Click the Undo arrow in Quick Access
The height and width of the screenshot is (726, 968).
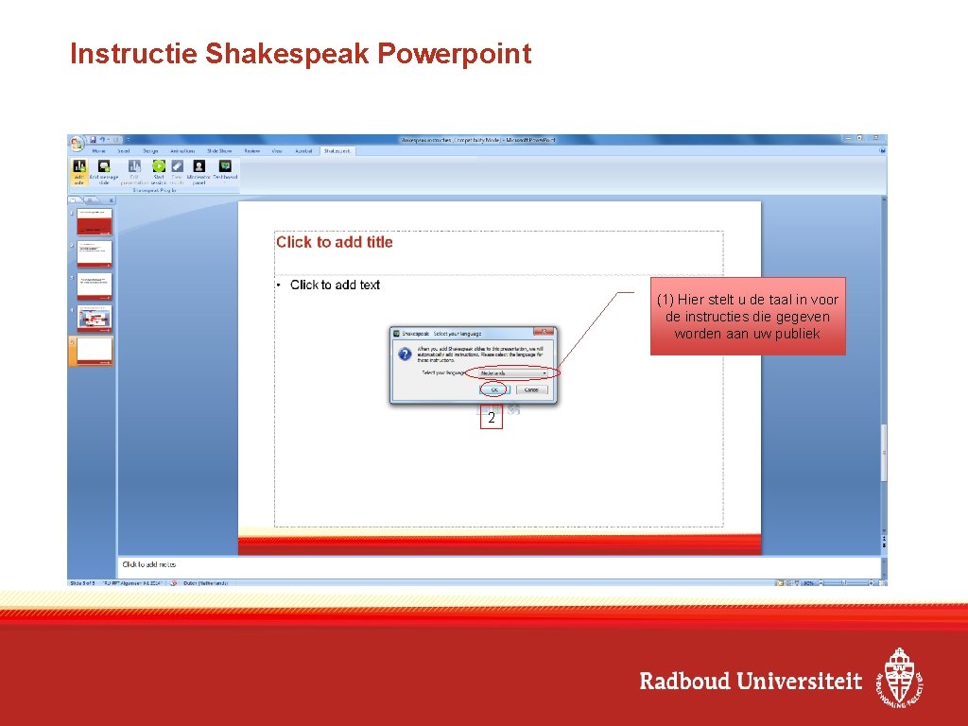click(x=102, y=140)
